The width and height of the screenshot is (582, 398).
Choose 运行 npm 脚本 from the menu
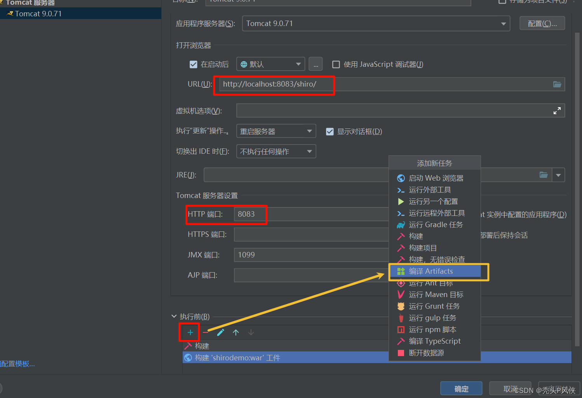point(434,330)
